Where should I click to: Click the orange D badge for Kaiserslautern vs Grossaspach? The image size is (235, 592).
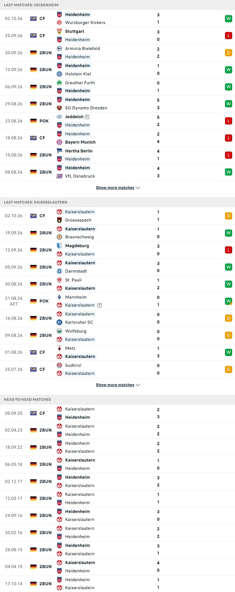pos(228,216)
